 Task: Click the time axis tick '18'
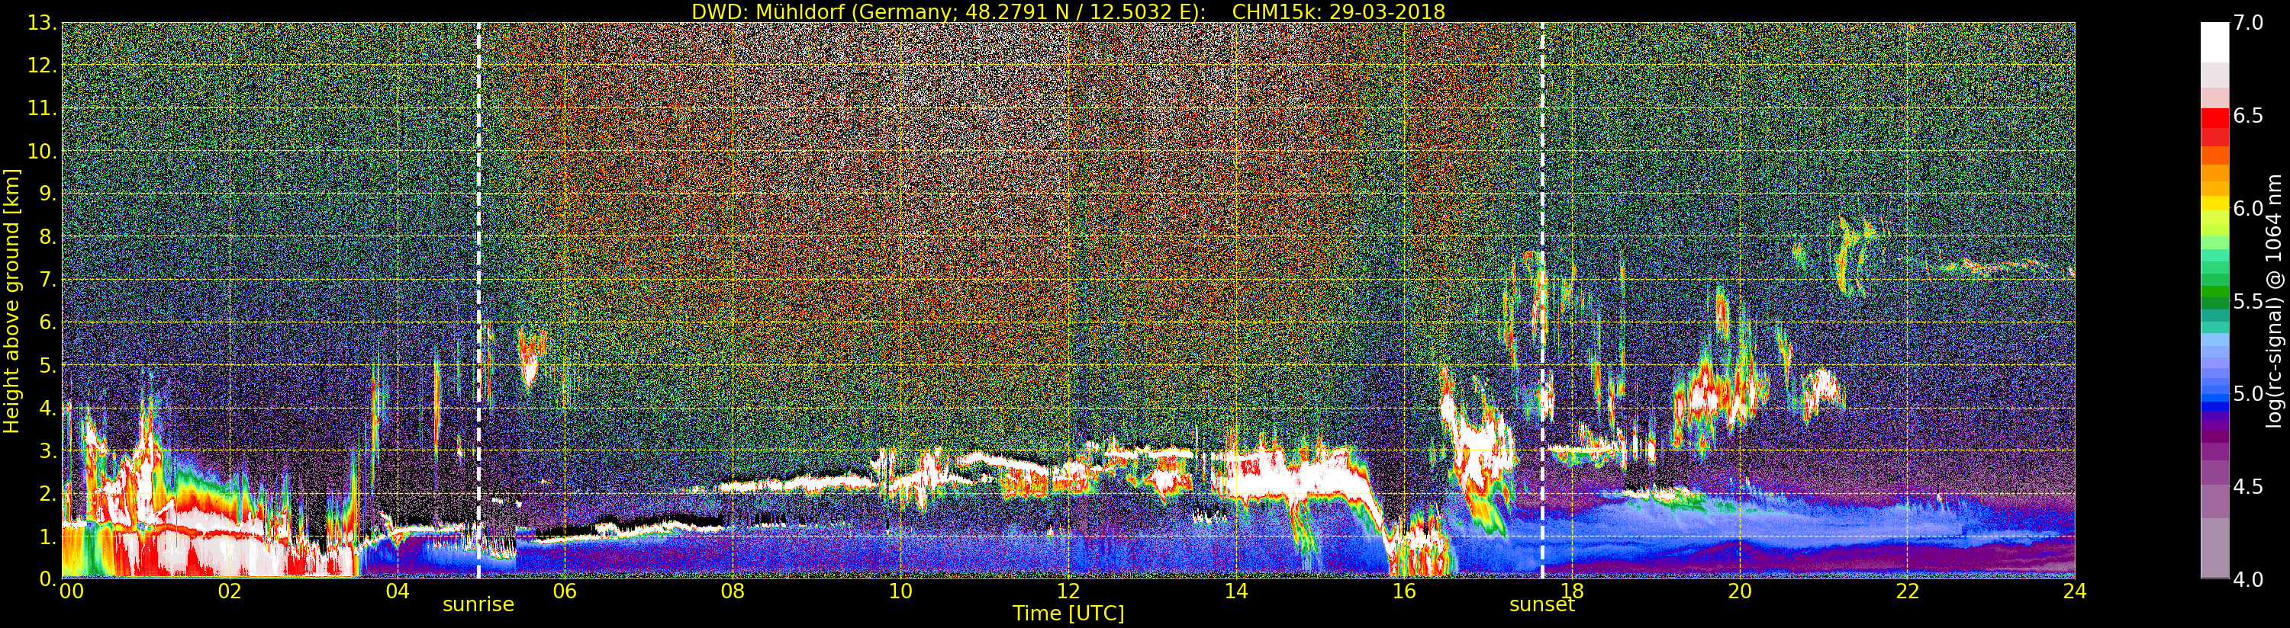coord(1572,591)
